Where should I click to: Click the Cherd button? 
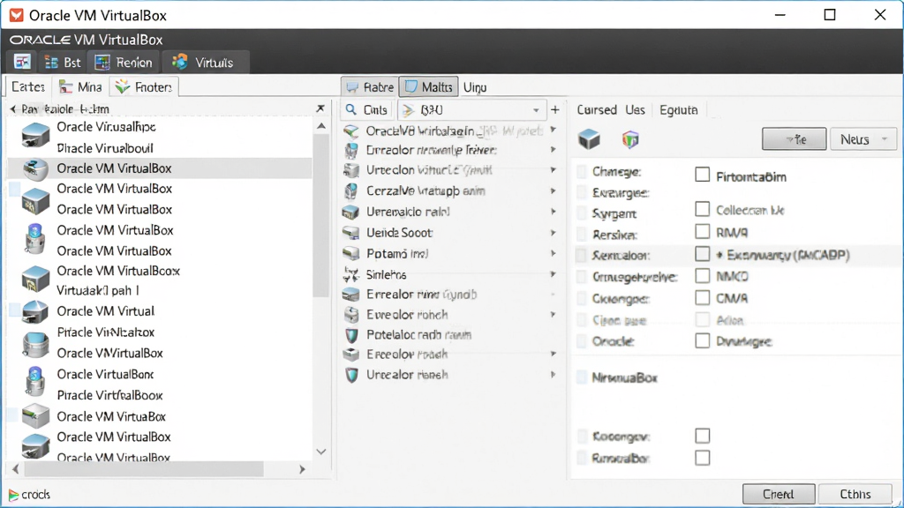click(779, 494)
